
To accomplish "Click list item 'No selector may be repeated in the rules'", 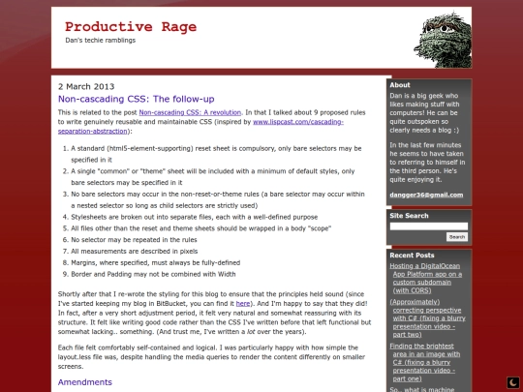I will pyautogui.click(x=134, y=240).
